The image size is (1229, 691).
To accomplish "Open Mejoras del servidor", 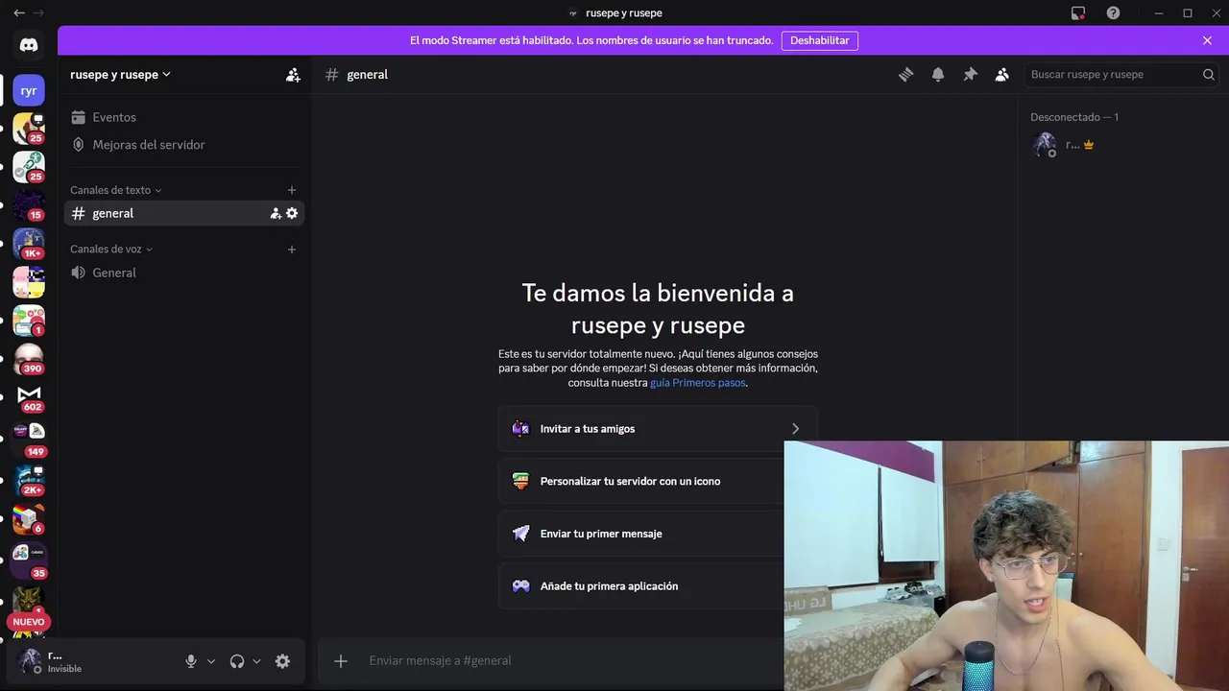I will click(184, 145).
